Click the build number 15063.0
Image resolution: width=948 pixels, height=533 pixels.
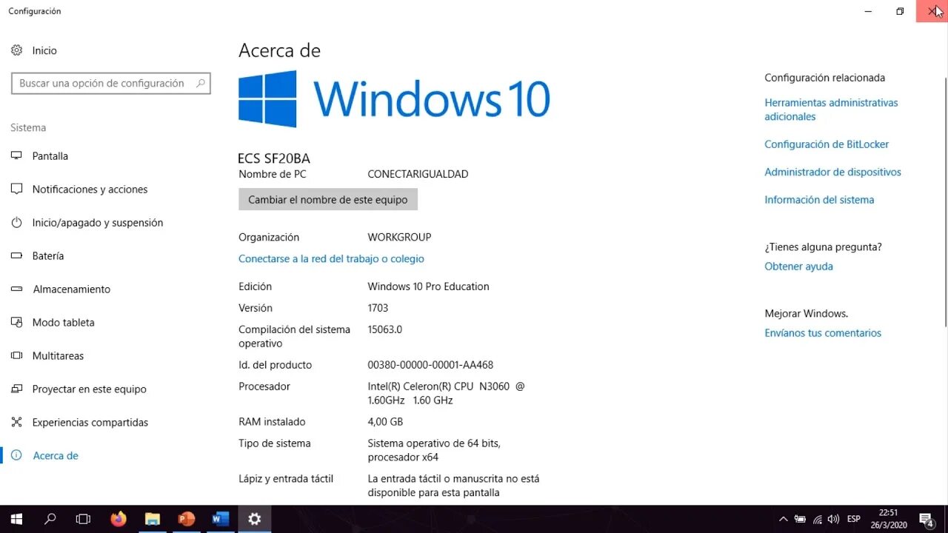point(384,329)
